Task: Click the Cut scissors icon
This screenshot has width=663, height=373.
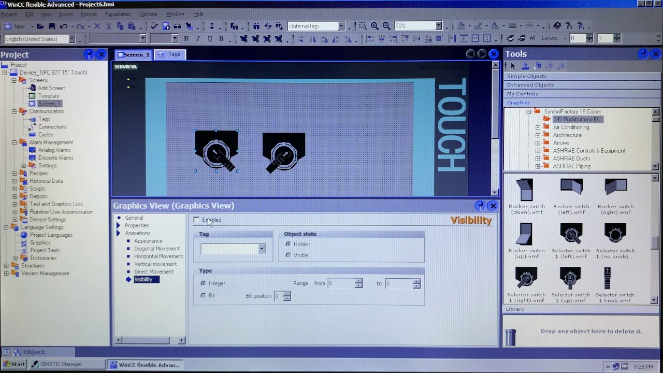Action: [x=109, y=26]
